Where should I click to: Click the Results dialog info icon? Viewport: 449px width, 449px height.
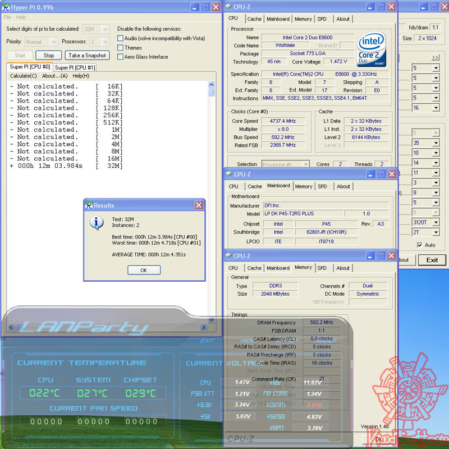click(97, 223)
